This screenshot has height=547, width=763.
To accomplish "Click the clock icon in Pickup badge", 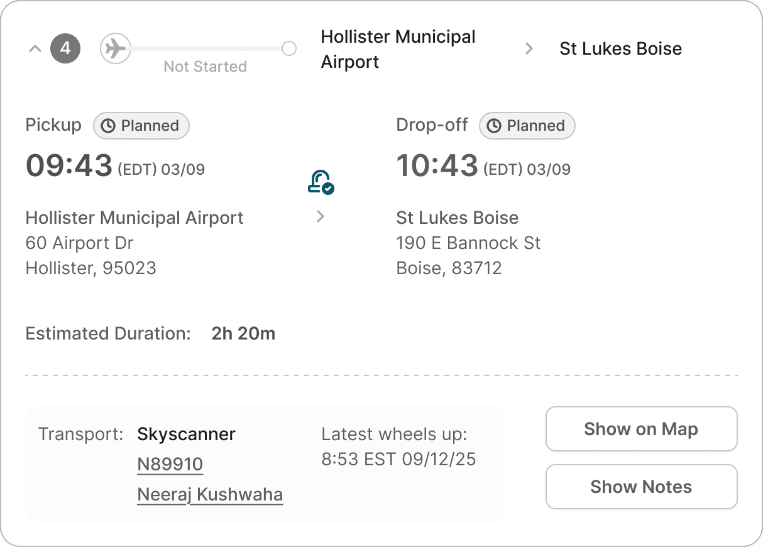I will coord(109,126).
